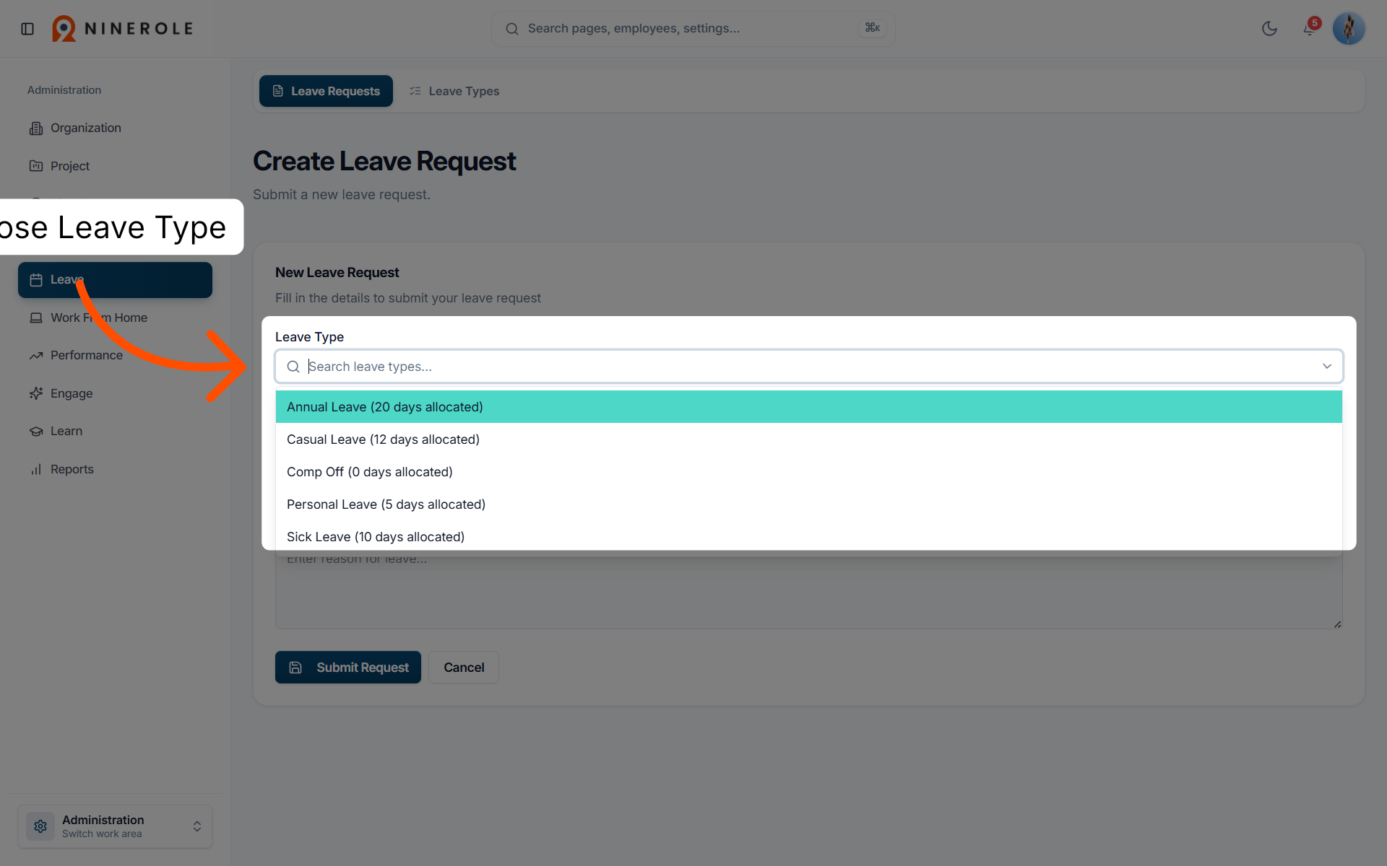The width and height of the screenshot is (1387, 866).
Task: Open Organization in the sidebar
Action: 116,128
